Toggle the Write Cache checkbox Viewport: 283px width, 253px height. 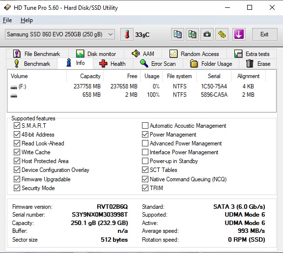tap(17, 152)
